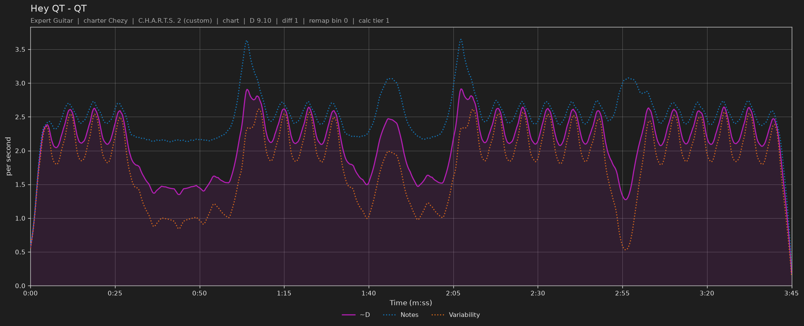Click the x-axis tick label '0:50'

tap(199, 294)
